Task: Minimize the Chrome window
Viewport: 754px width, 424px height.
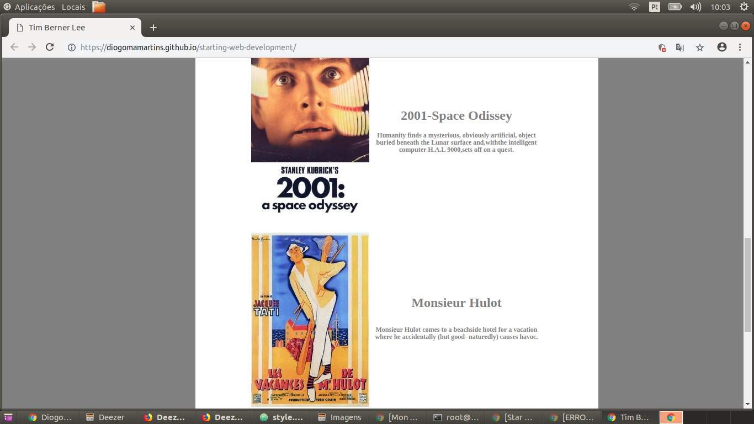Action: 724,26
